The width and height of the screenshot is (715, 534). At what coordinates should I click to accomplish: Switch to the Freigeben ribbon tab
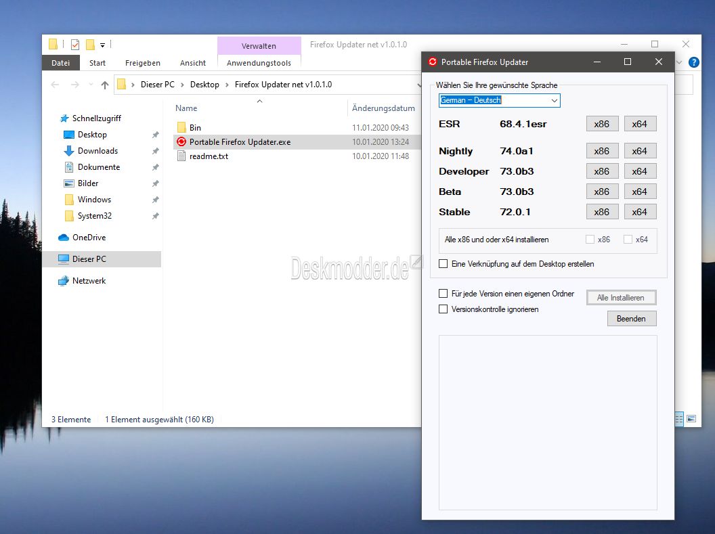(x=143, y=63)
